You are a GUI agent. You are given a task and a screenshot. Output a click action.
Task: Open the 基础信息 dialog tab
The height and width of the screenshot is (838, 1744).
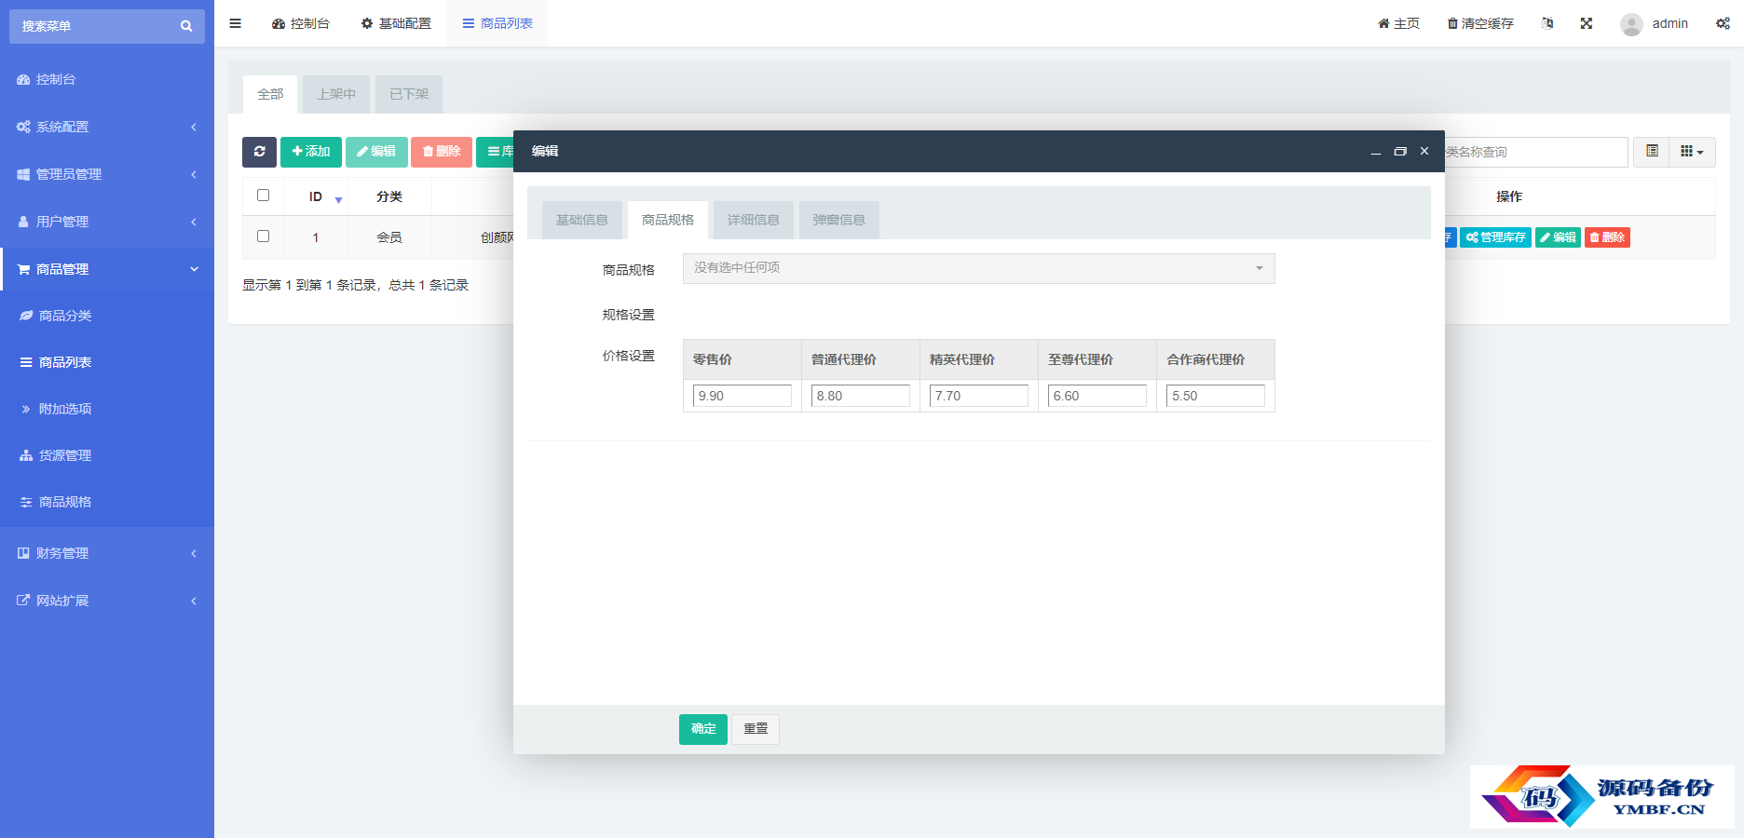[x=582, y=220]
